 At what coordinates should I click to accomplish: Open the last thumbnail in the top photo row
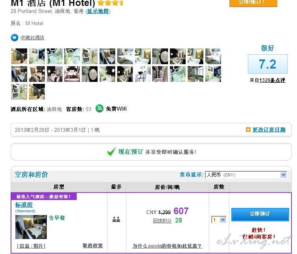coord(213,56)
